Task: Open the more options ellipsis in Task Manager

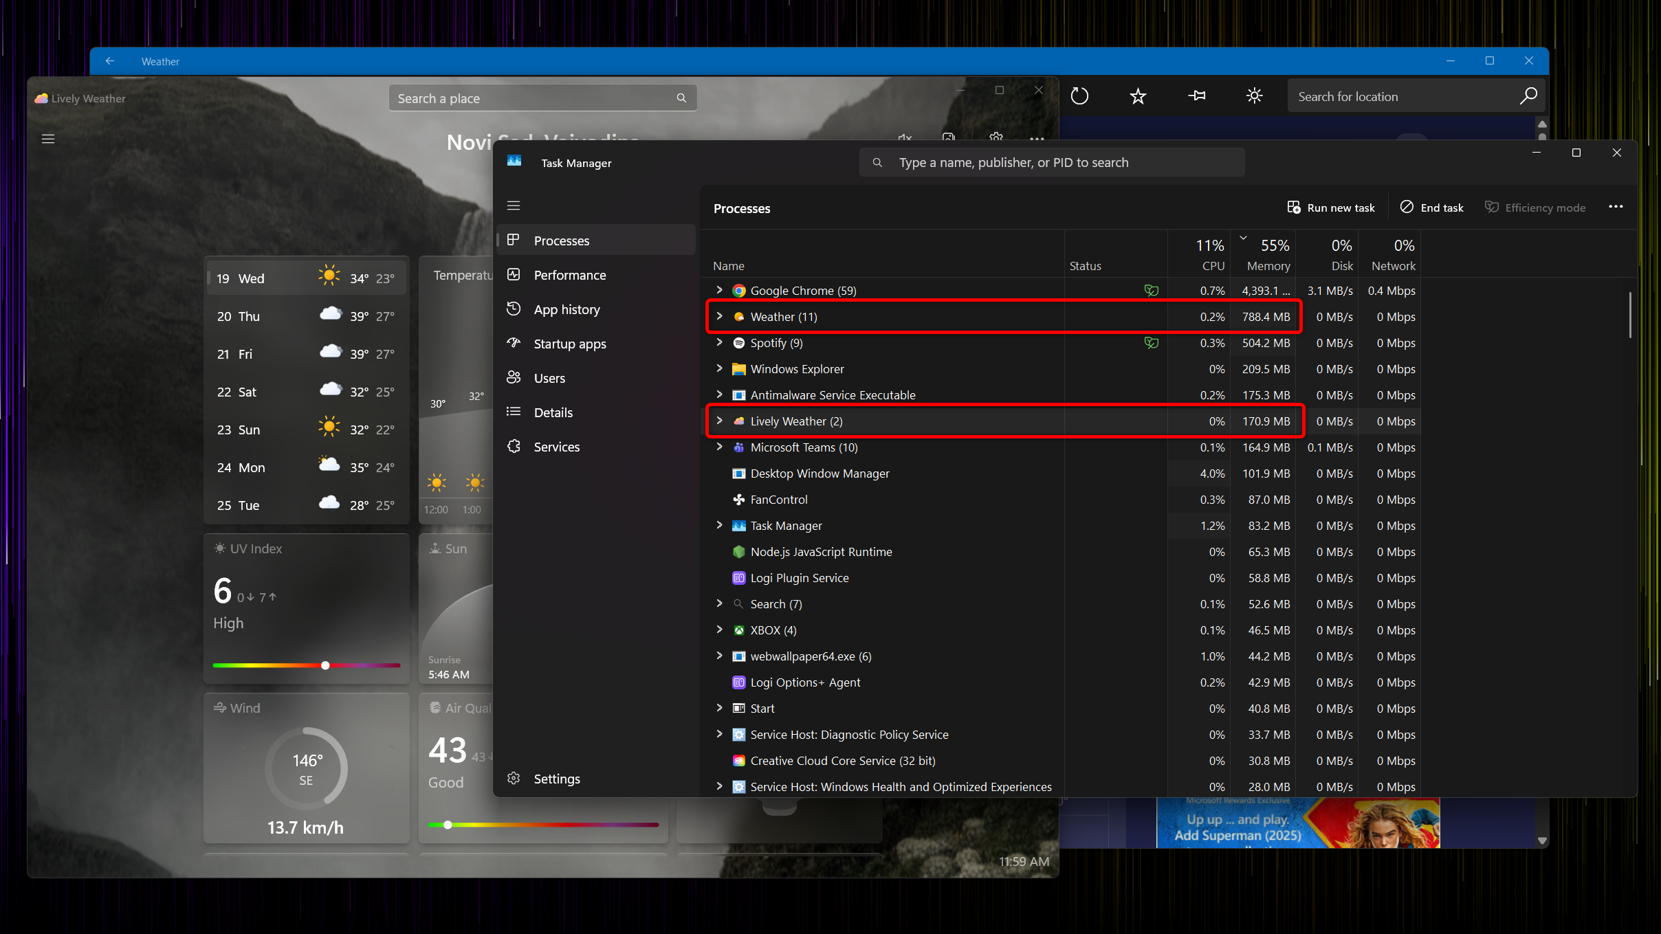Action: (x=1616, y=207)
